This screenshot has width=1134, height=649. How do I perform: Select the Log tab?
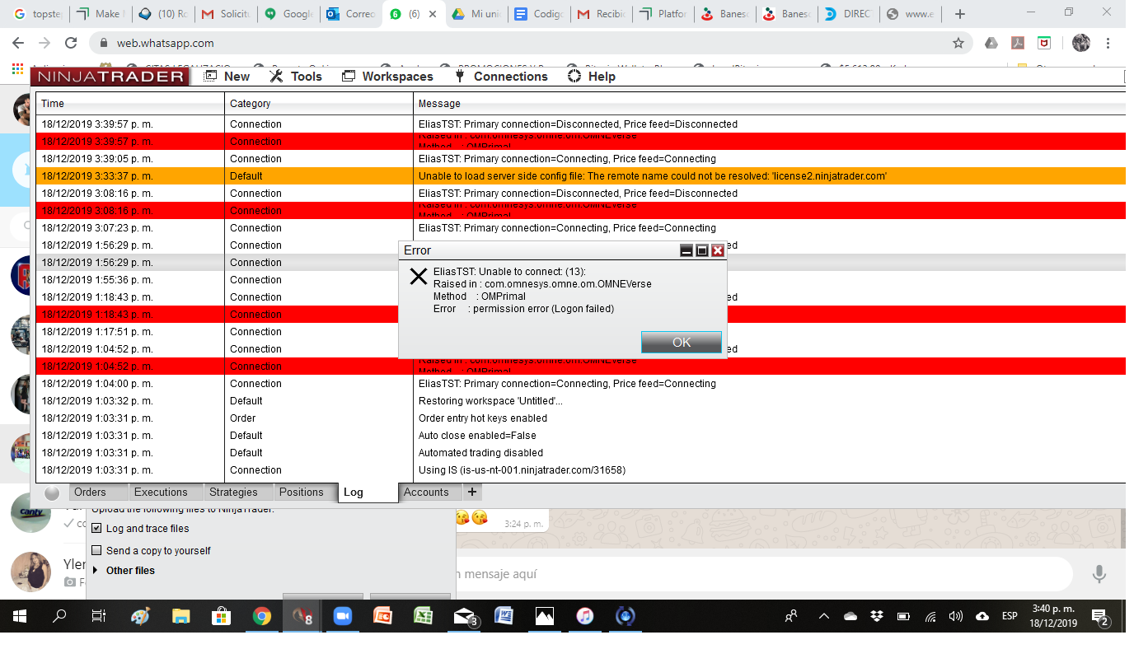pyautogui.click(x=367, y=493)
